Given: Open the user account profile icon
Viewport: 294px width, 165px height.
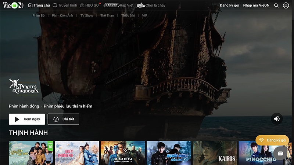Looking at the screenshot, I should pos(286,5).
